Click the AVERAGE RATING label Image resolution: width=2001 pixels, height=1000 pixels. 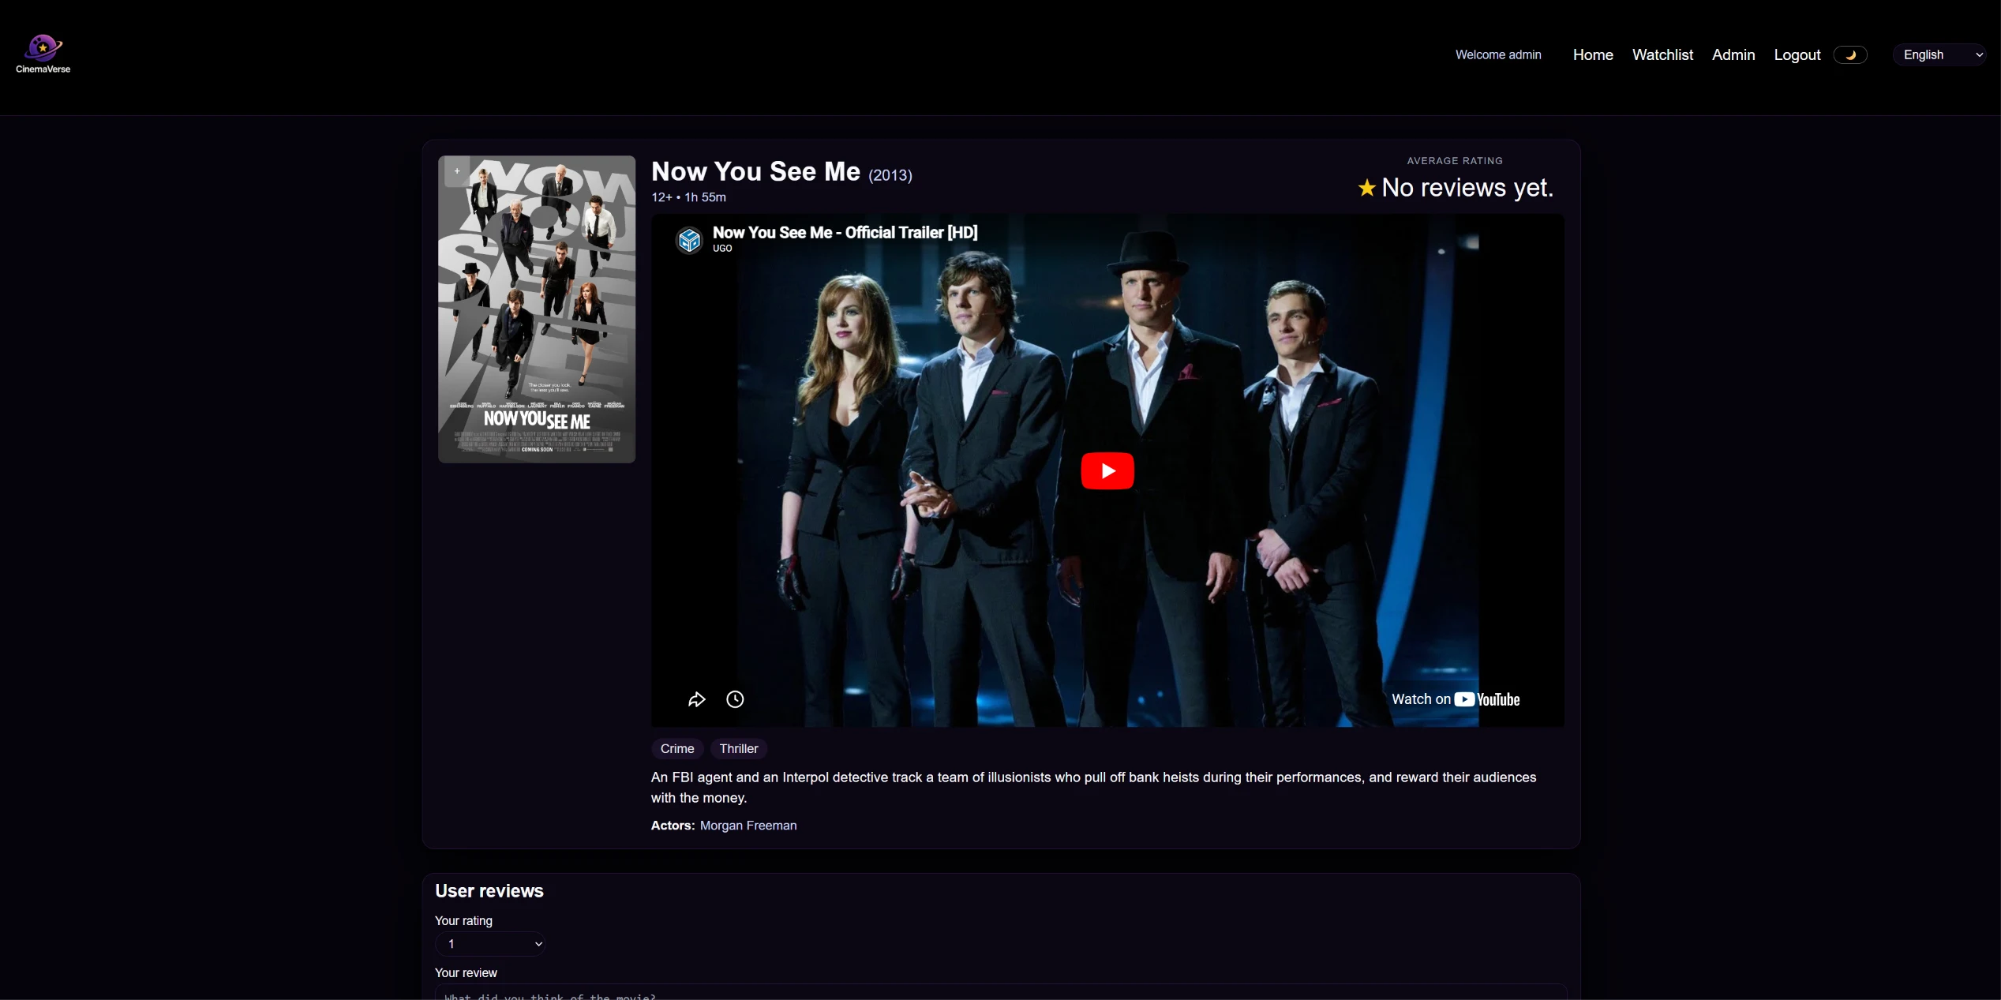pos(1455,160)
